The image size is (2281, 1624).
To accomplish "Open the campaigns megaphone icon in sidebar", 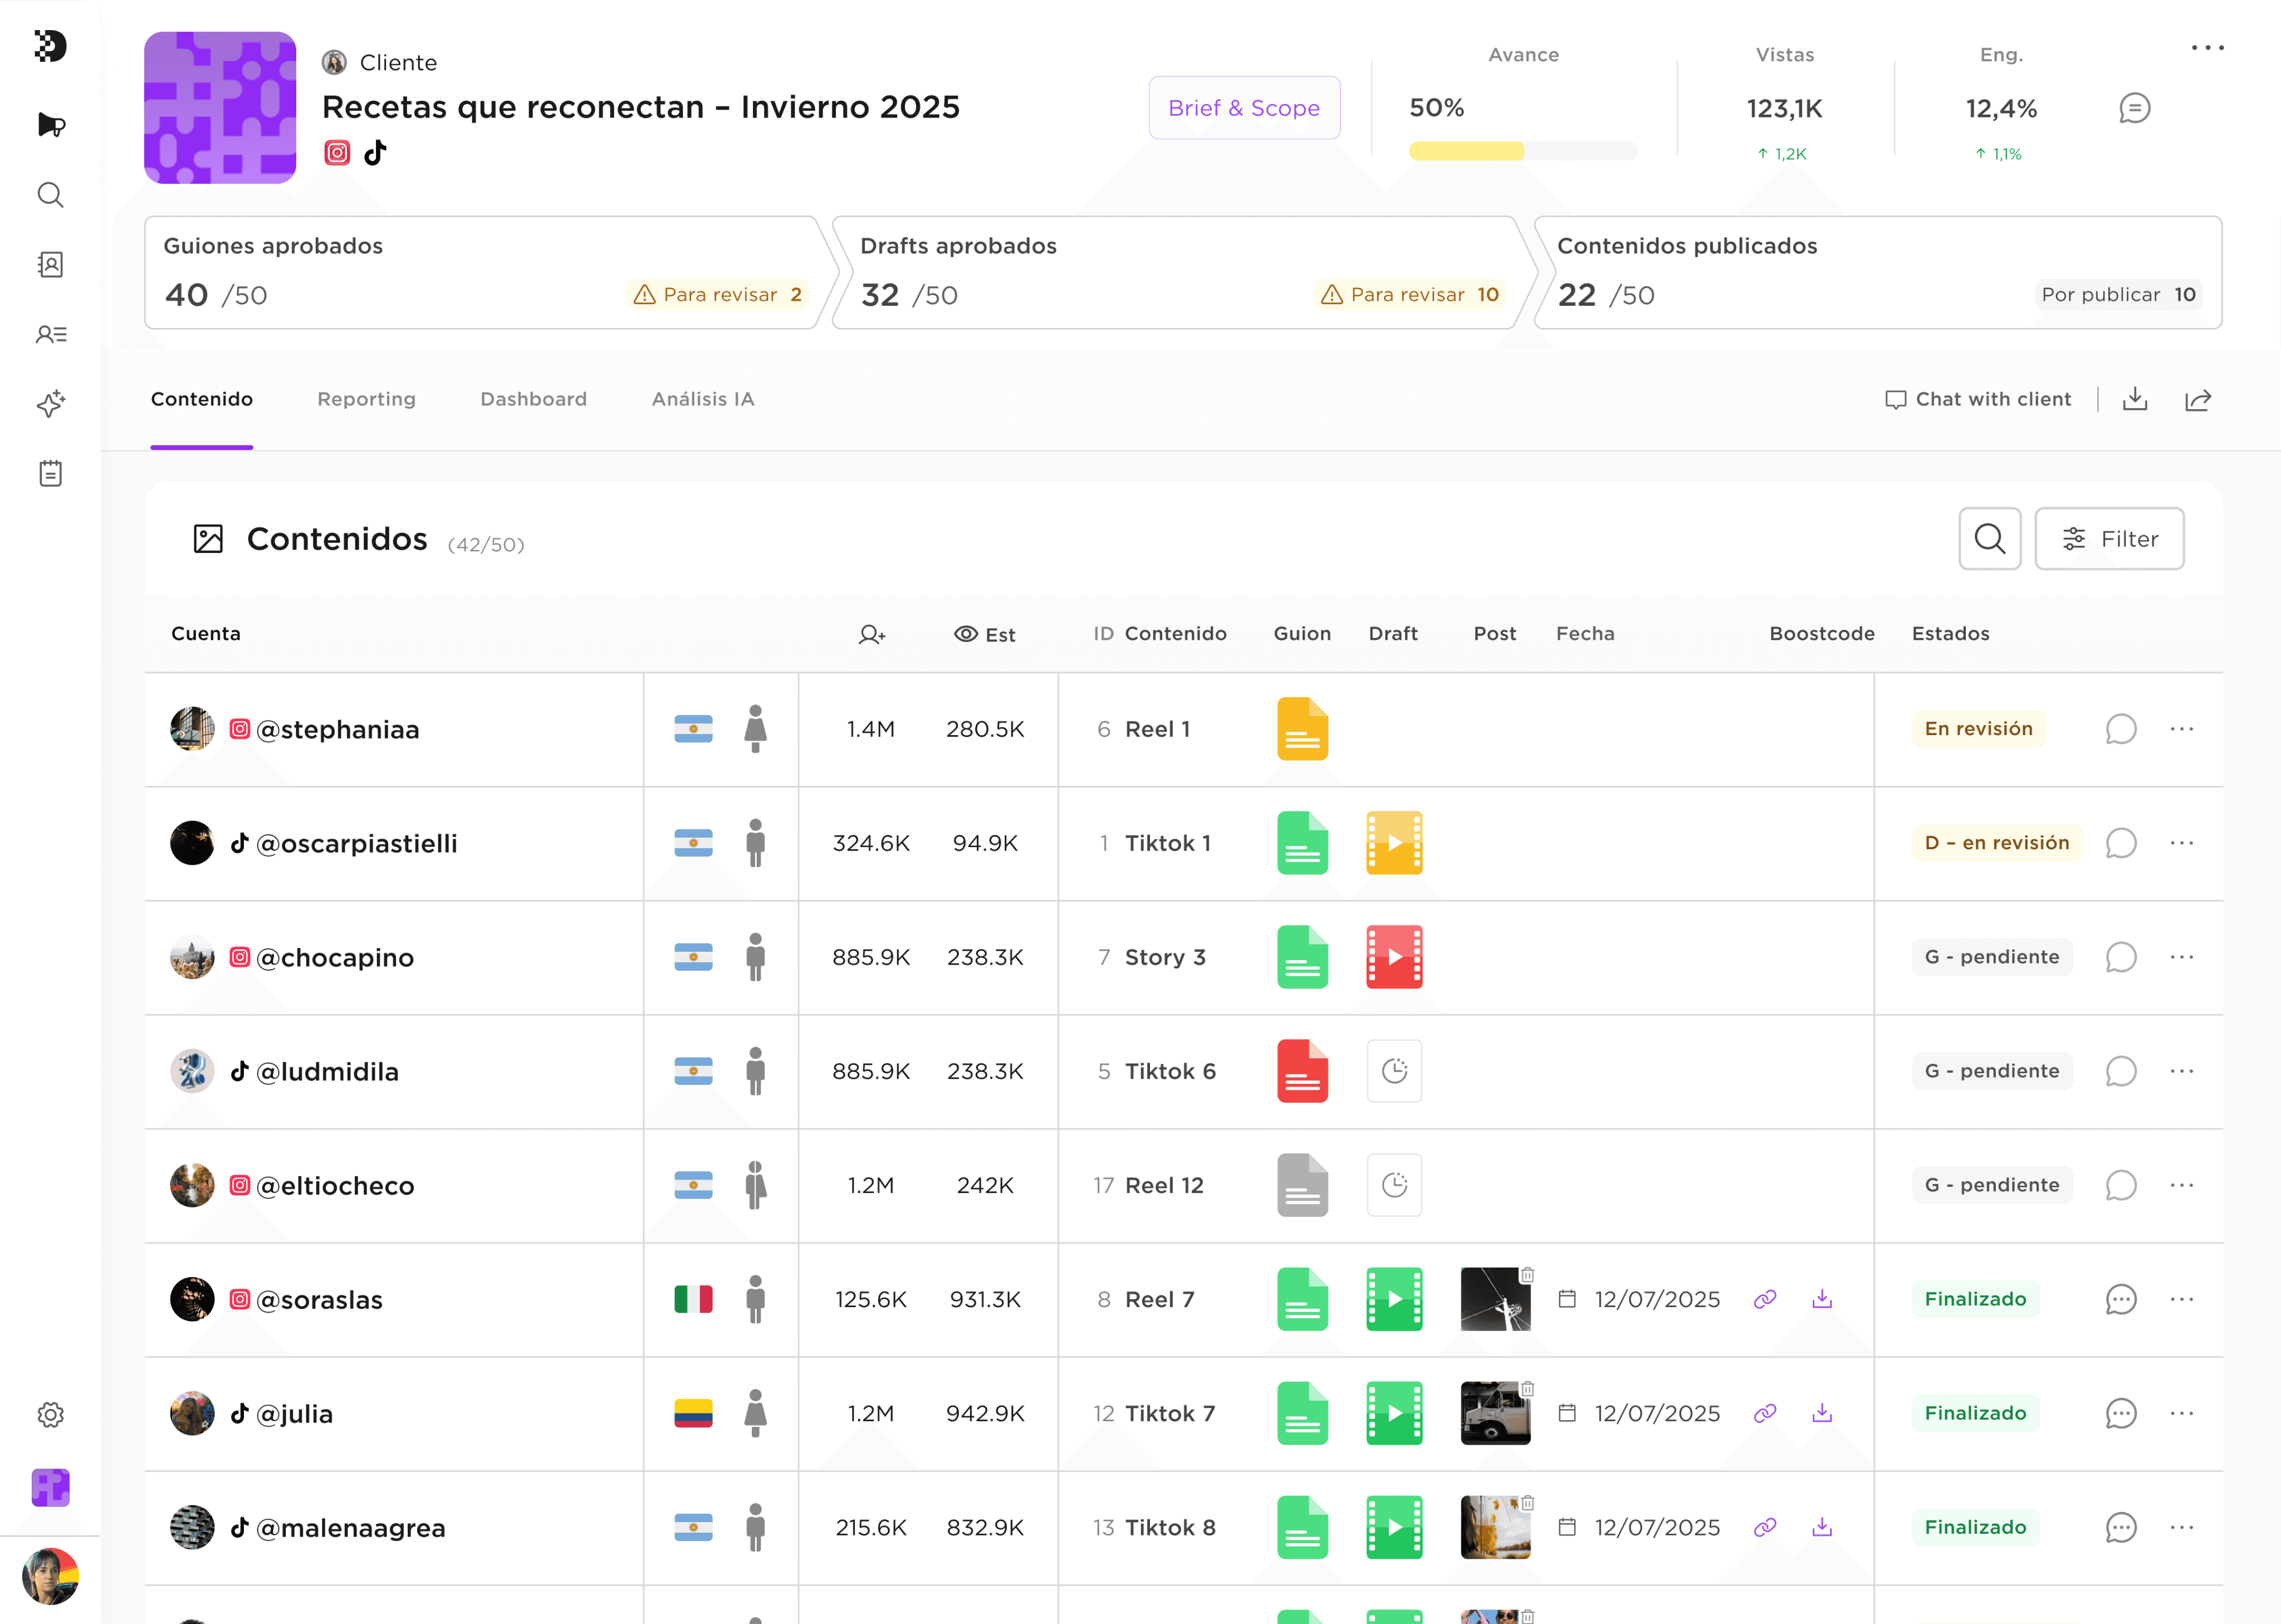I will 50,125.
